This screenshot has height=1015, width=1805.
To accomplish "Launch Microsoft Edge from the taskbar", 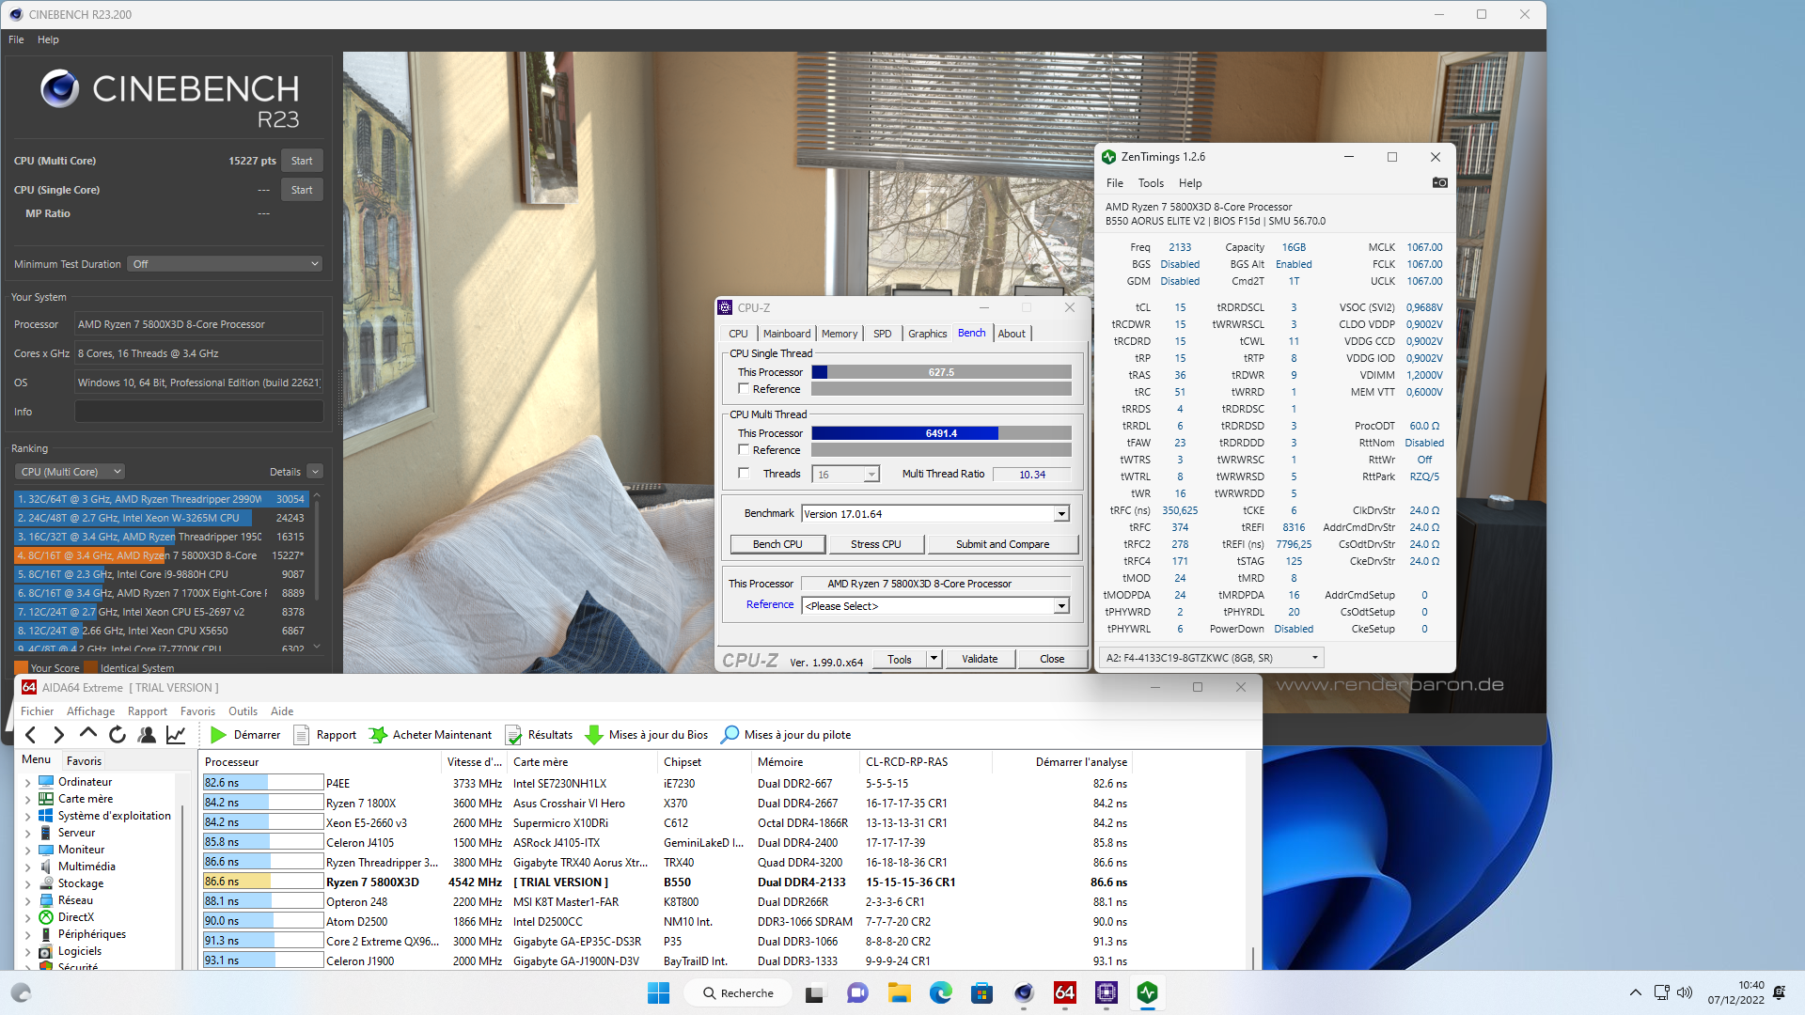I will click(941, 992).
